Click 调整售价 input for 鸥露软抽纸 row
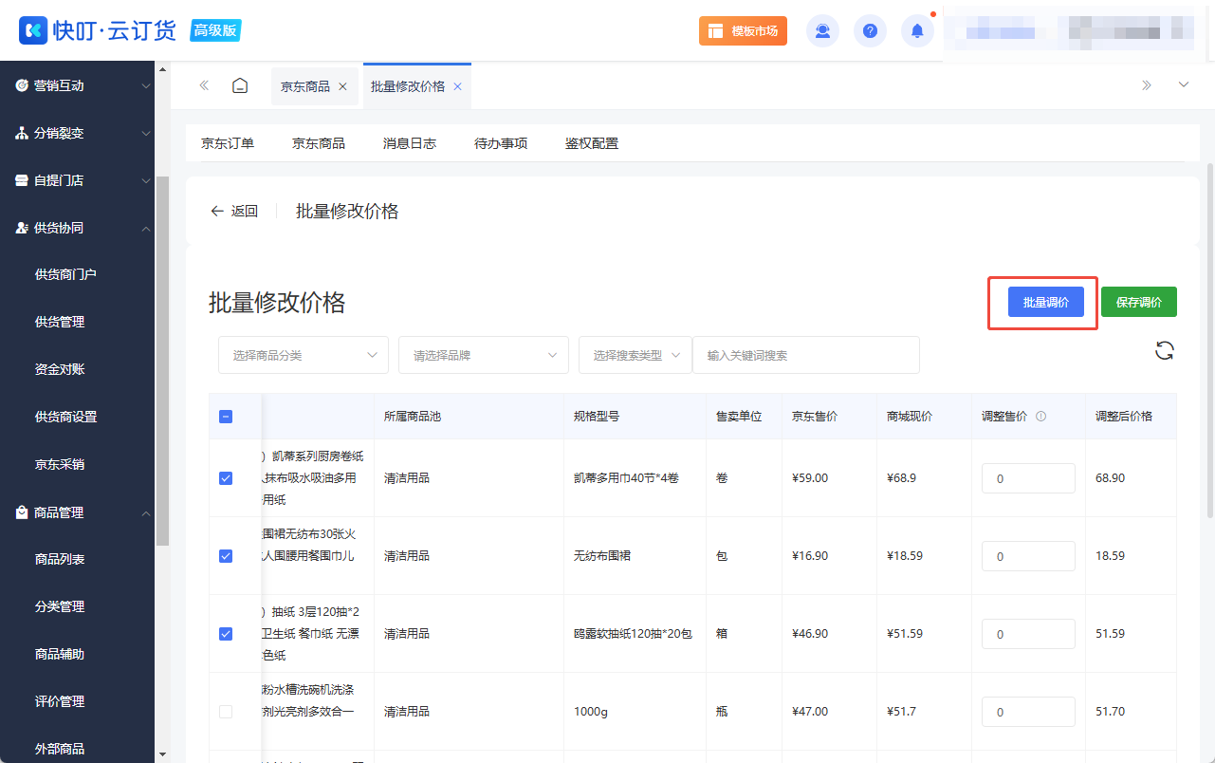This screenshot has width=1215, height=763. point(1028,634)
